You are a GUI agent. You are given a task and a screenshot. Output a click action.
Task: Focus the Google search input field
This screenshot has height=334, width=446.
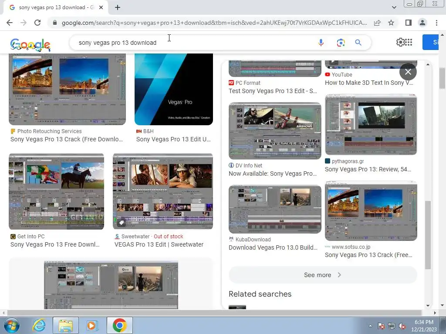click(193, 43)
